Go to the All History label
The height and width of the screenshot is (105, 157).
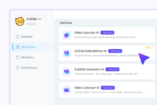(x=27, y=57)
